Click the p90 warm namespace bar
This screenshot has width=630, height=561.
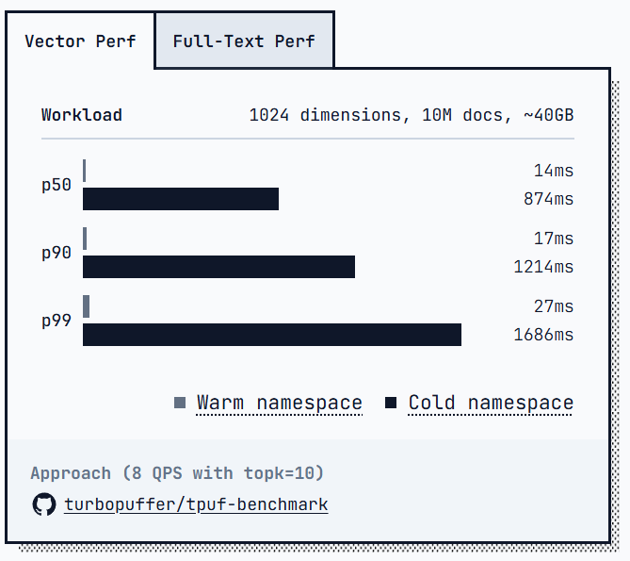point(85,239)
